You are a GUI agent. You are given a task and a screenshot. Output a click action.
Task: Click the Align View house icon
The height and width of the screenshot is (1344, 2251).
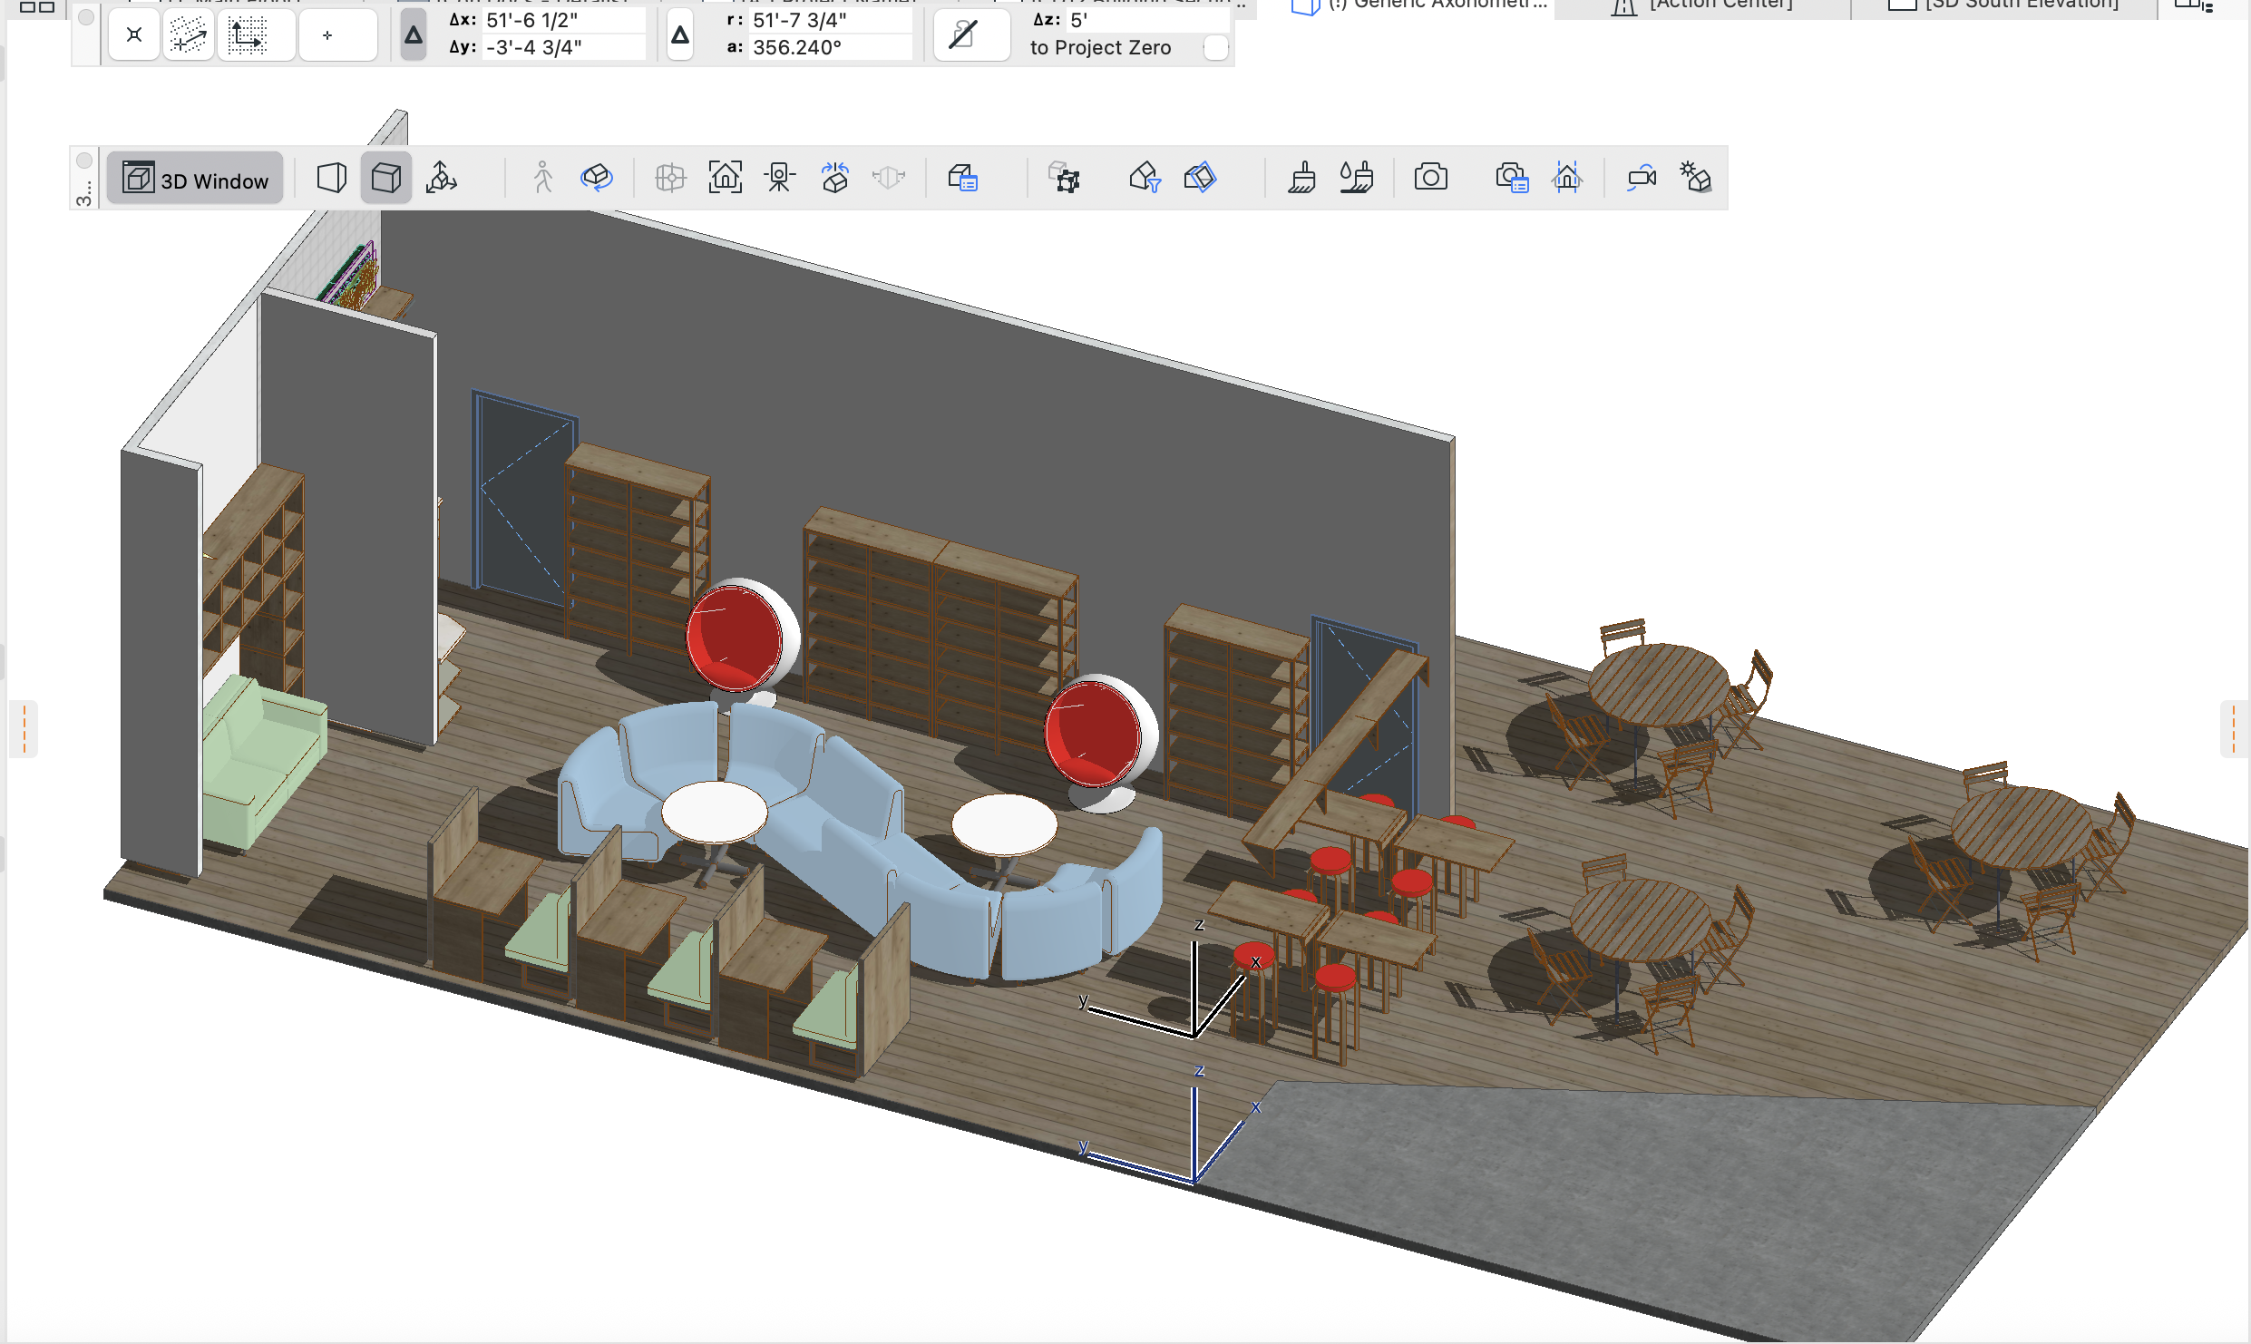coord(1567,178)
